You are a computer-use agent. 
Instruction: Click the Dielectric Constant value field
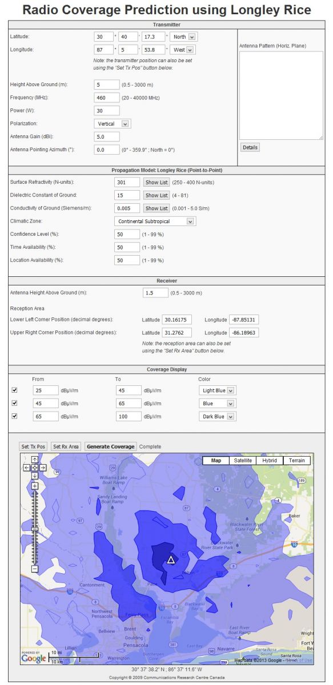(127, 195)
